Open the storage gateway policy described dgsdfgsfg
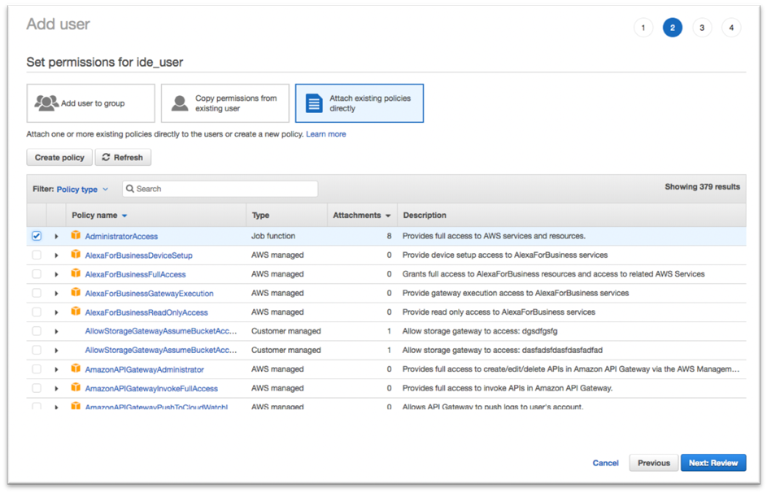Screen dimensions: 767x493 tap(161, 331)
